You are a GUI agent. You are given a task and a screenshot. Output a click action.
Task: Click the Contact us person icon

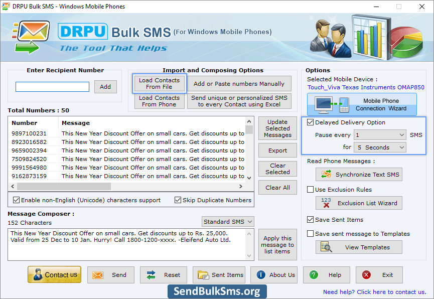pyautogui.click(x=37, y=274)
